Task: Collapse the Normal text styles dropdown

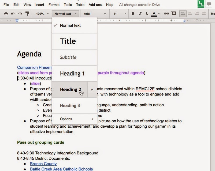Action: click(65, 14)
